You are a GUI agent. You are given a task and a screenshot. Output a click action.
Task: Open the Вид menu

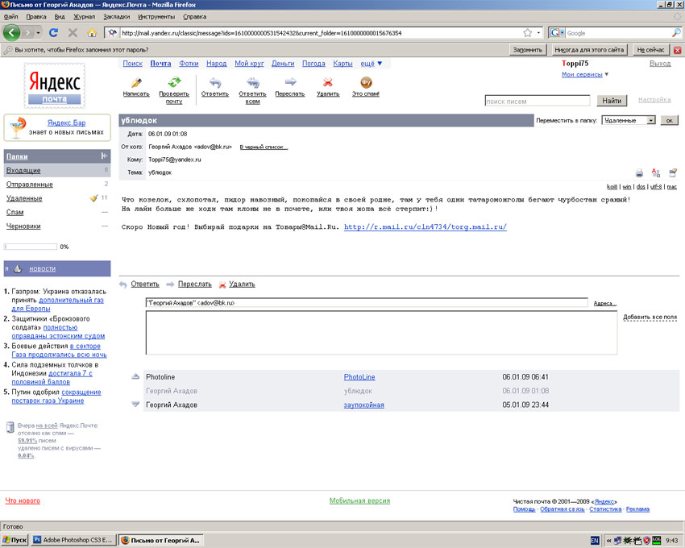pyautogui.click(x=60, y=17)
